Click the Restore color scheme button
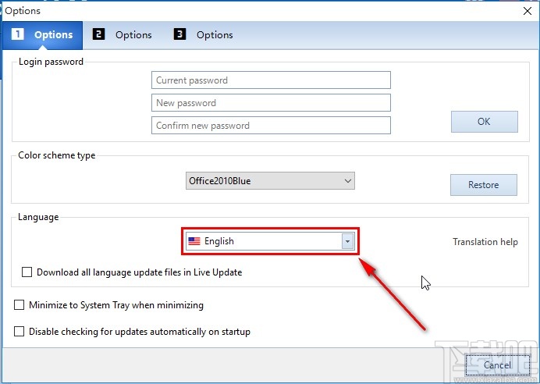 tap(484, 185)
